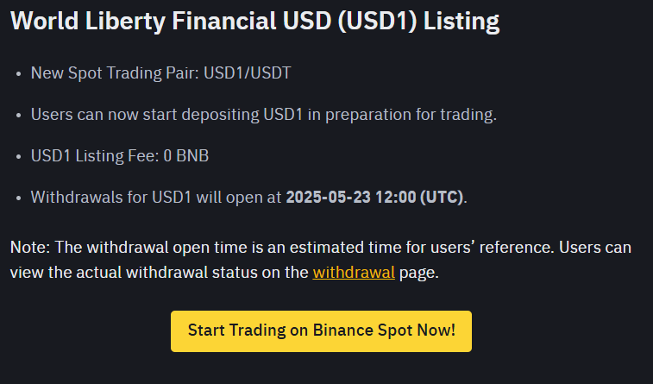This screenshot has width=653, height=384.
Task: Click the bullet dot before New Spot Trading Pair
Action: 19,73
